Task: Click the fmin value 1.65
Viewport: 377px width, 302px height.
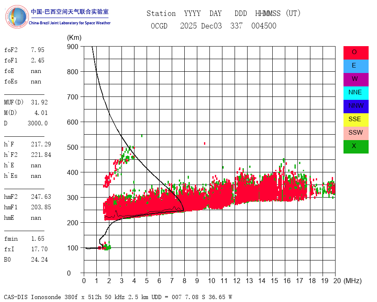Action: tap(38, 239)
